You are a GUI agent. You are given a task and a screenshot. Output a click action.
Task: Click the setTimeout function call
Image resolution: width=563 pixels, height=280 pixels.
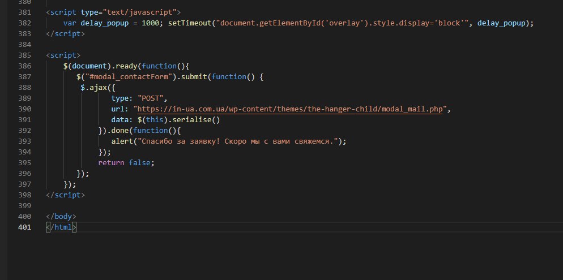pyautogui.click(x=190, y=23)
